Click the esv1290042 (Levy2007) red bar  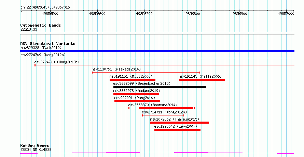click(177, 130)
